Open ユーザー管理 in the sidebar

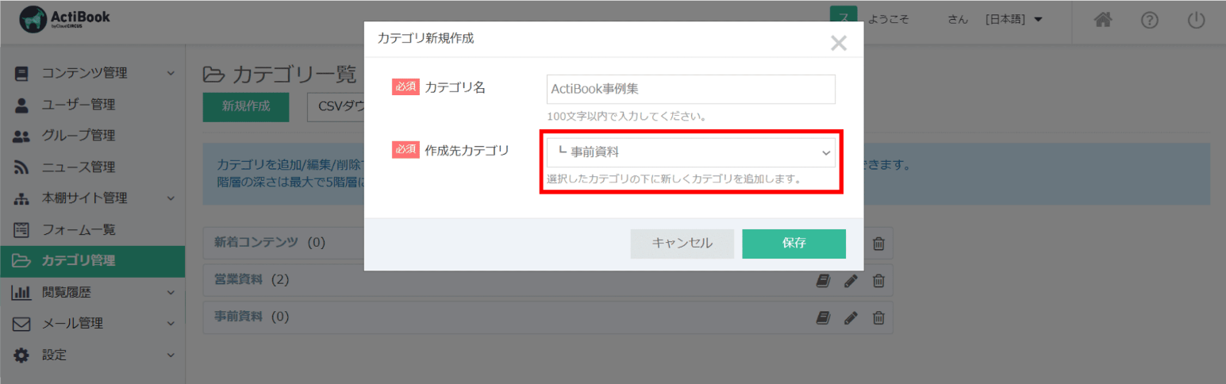click(78, 105)
